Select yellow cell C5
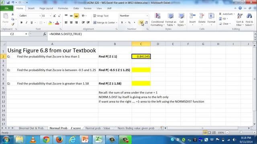 click(x=141, y=70)
